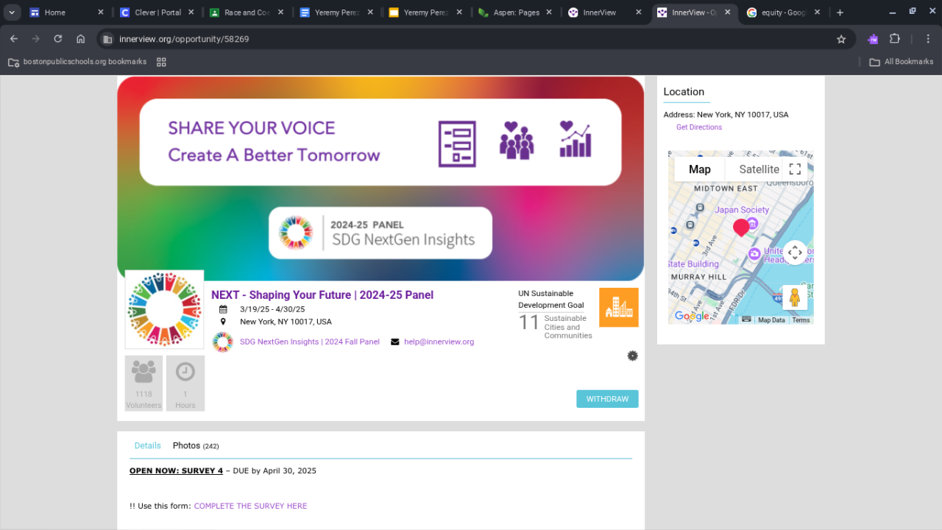Click the orange SDG 11 cities icon

(619, 307)
